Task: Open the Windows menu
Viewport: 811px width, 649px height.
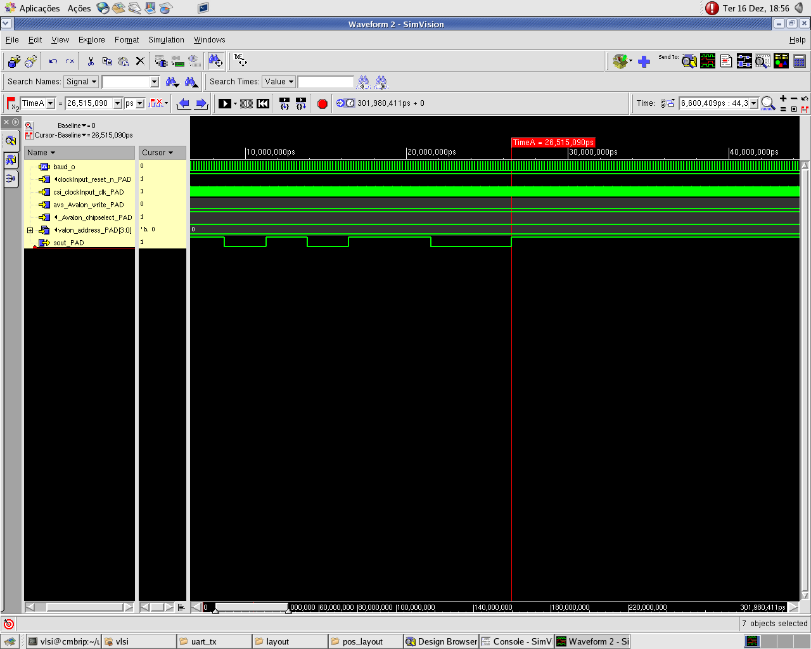Action: point(210,39)
